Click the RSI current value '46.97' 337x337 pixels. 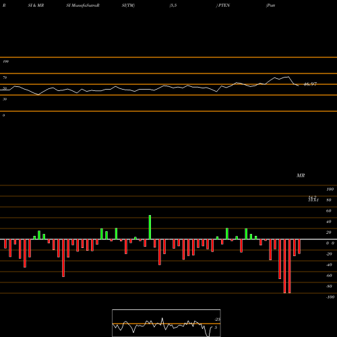click(x=310, y=84)
